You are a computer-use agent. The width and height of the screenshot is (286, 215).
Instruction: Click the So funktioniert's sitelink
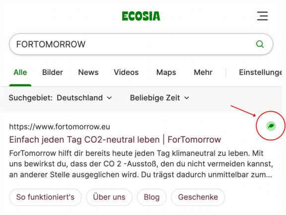click(45, 197)
